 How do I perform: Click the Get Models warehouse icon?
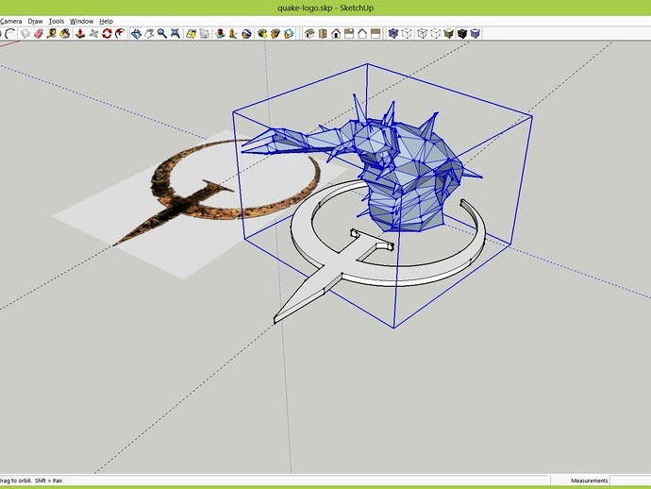point(262,34)
